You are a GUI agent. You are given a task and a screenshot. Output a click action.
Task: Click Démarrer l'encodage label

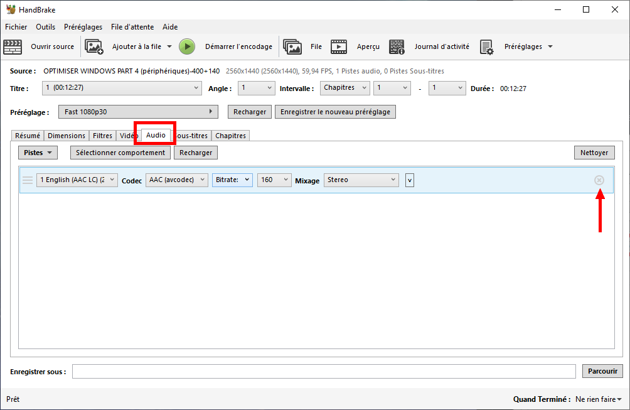pos(238,46)
